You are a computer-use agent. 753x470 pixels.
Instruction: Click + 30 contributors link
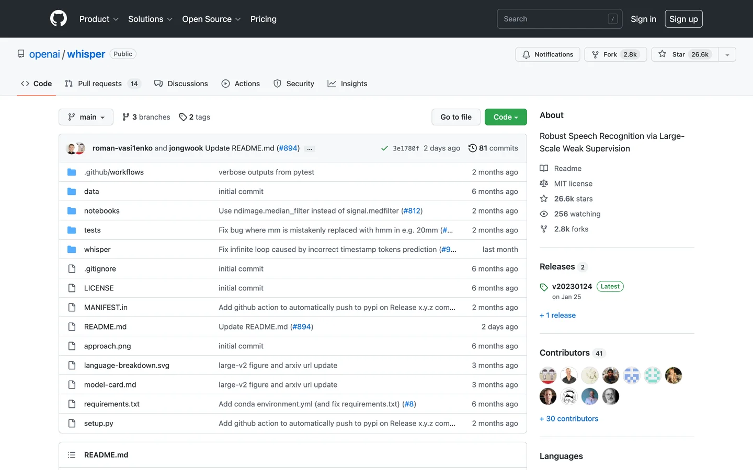coord(569,418)
